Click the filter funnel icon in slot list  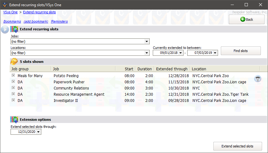pyautogui.click(x=257, y=79)
